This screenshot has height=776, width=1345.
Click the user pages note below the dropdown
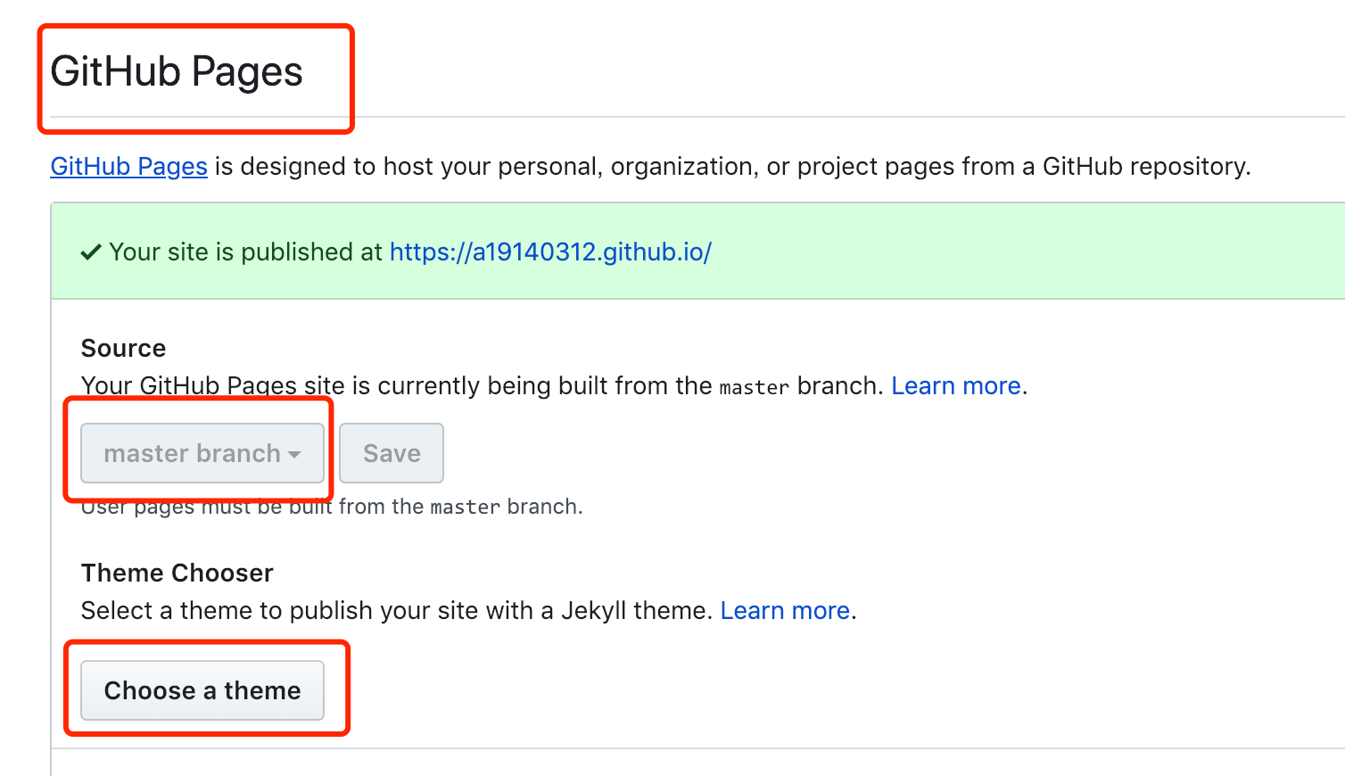click(331, 506)
